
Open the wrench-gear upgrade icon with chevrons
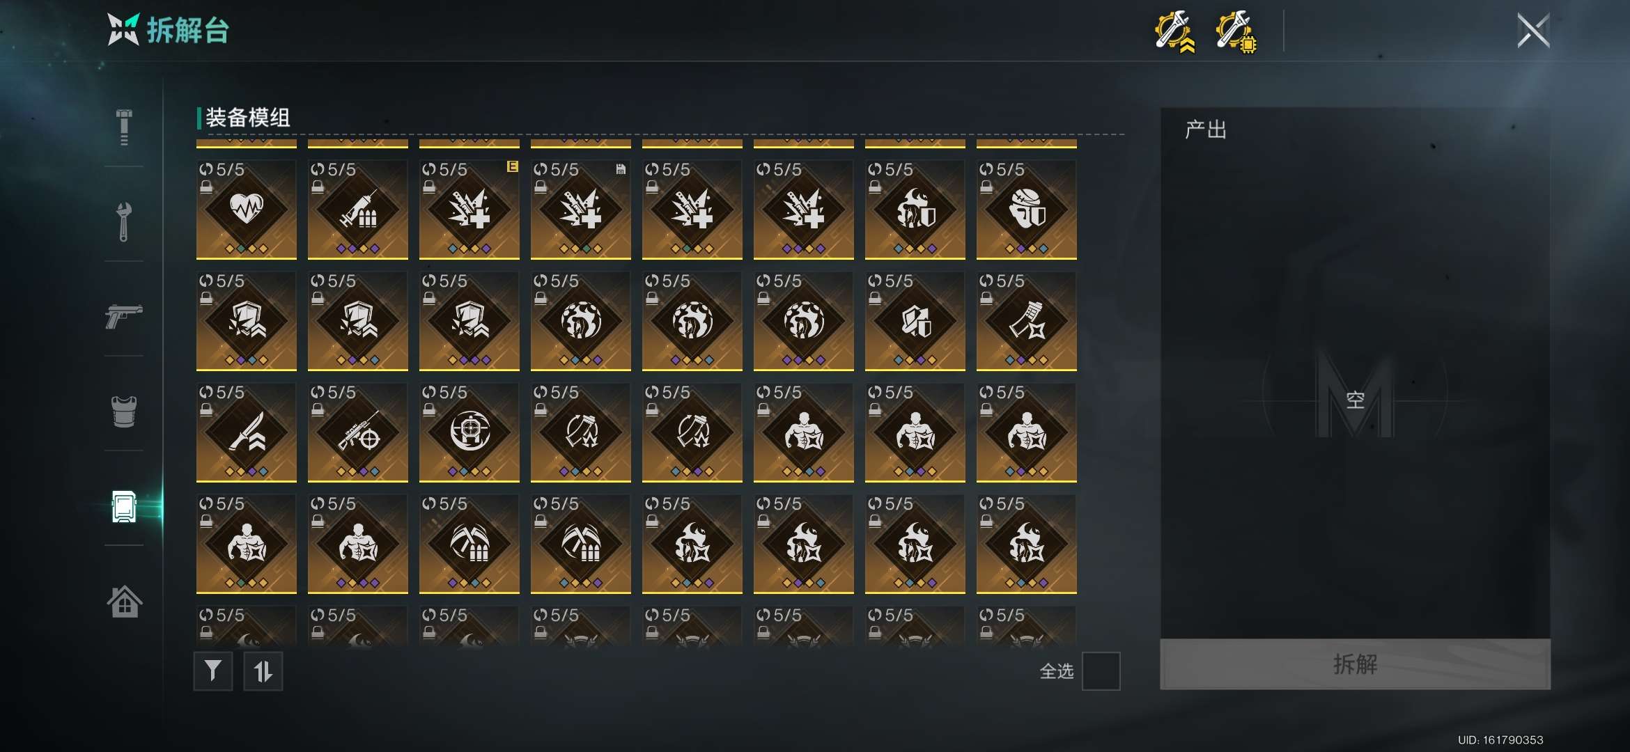pos(1175,31)
